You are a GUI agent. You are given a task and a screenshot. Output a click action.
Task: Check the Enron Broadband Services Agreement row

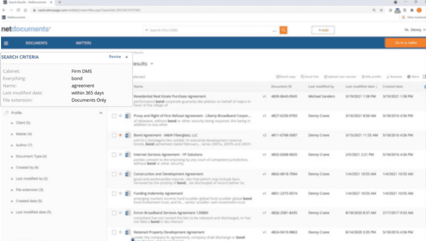click(114, 213)
